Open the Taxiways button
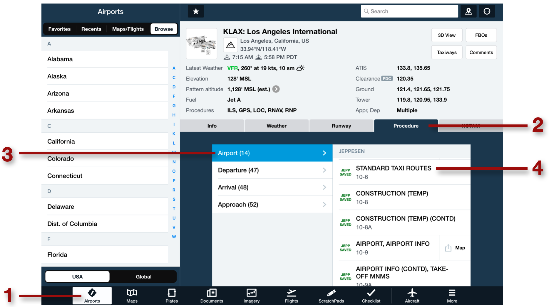Viewport: 549px width, 307px height. [447, 52]
